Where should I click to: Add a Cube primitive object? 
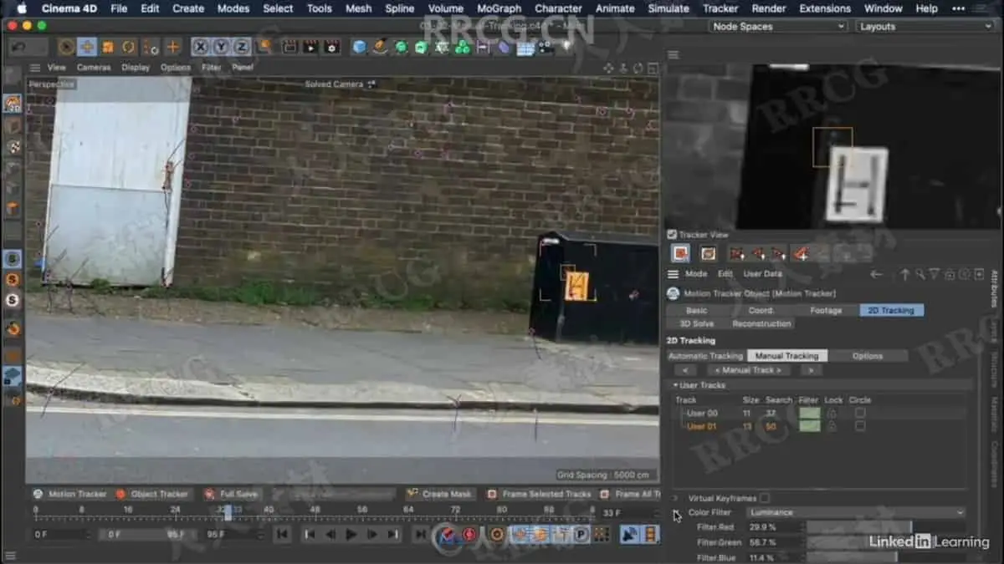tap(360, 47)
